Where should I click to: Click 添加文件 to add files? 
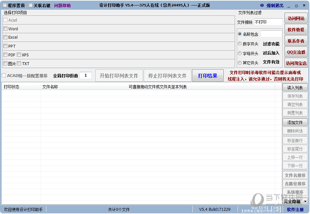tap(295, 122)
